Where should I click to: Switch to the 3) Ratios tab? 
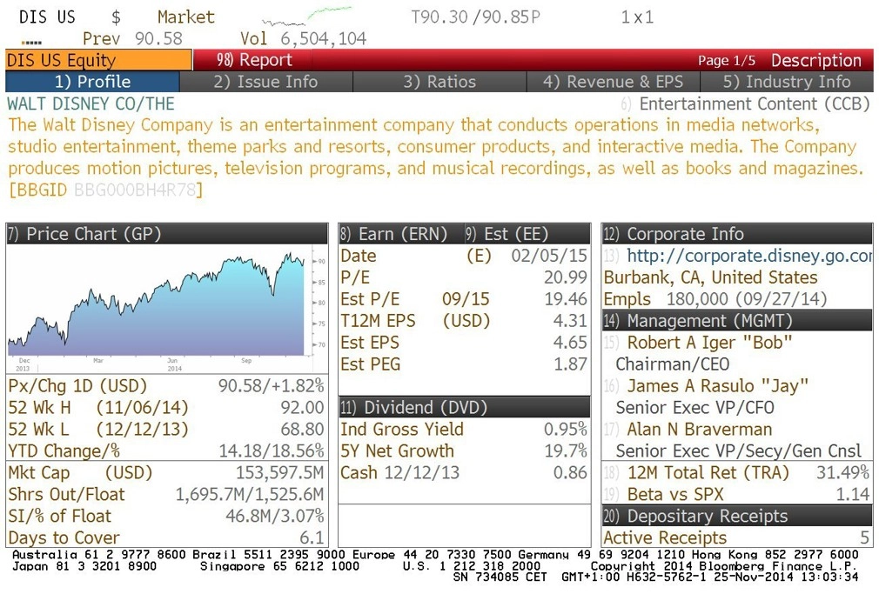coord(439,82)
